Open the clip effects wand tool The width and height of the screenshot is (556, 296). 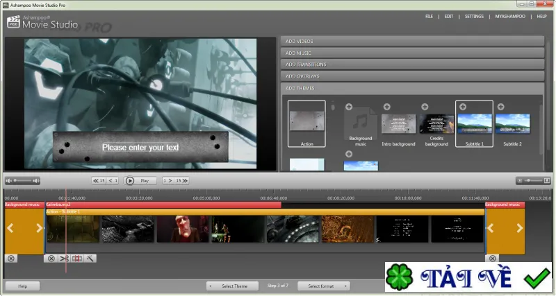pyautogui.click(x=90, y=259)
